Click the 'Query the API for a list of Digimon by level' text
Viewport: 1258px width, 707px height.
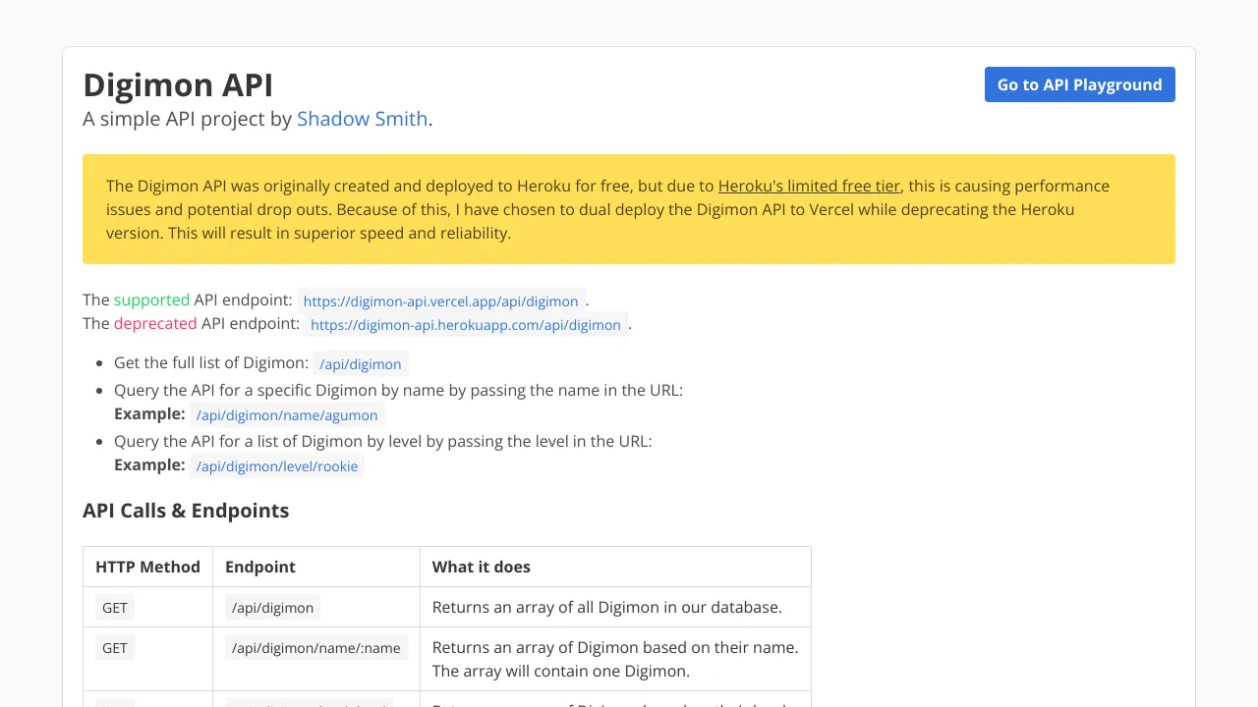coord(383,441)
